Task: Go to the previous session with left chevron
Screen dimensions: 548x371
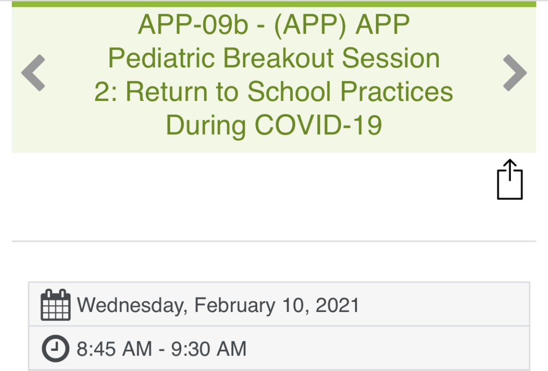Action: click(33, 73)
